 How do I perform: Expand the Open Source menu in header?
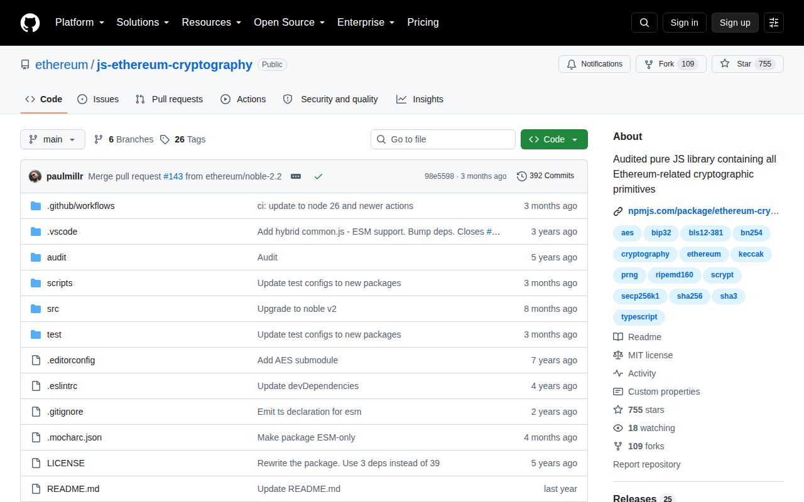coord(289,23)
